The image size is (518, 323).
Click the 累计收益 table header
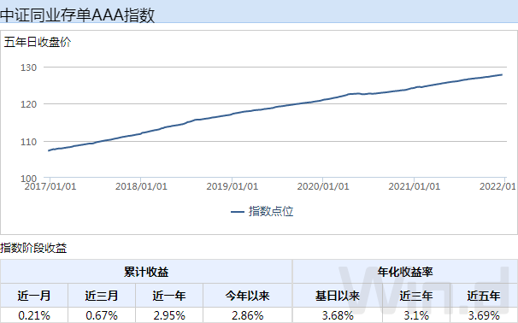coord(146,272)
